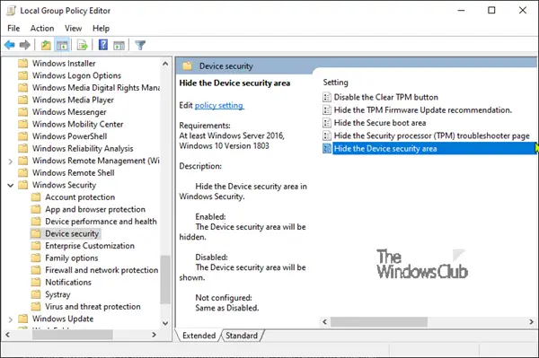
Task: Click the Filter funnel toolbar icon
Action: [140, 45]
